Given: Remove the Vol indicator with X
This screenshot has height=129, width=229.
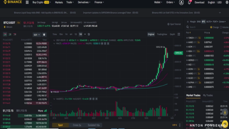Looking at the screenshot, I should click(96, 99).
